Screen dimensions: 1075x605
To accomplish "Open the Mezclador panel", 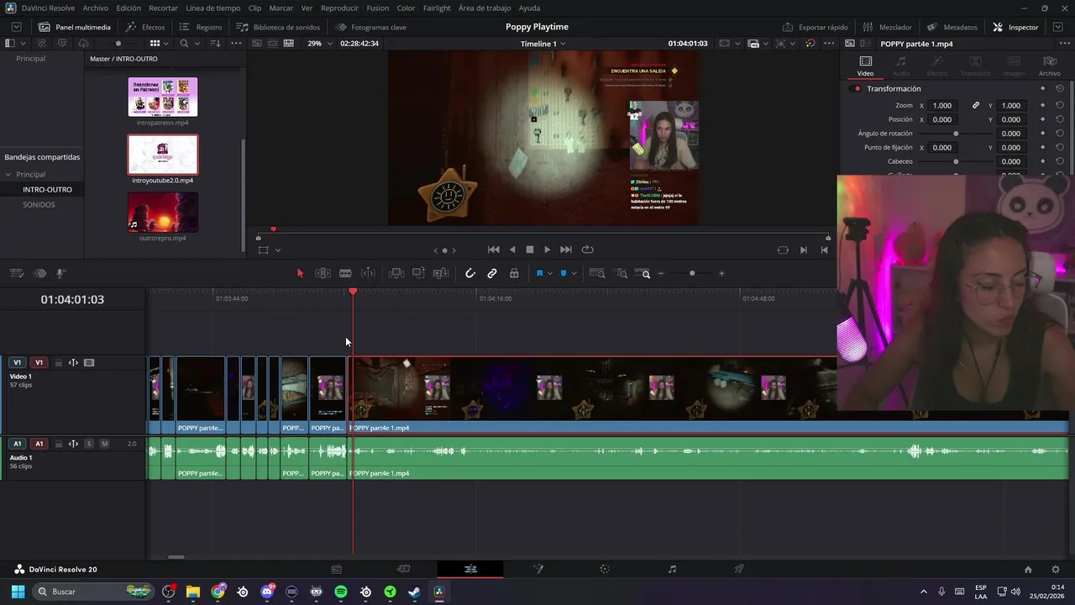I will 887,27.
